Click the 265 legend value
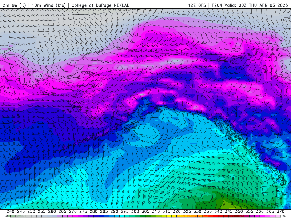 [62, 211]
